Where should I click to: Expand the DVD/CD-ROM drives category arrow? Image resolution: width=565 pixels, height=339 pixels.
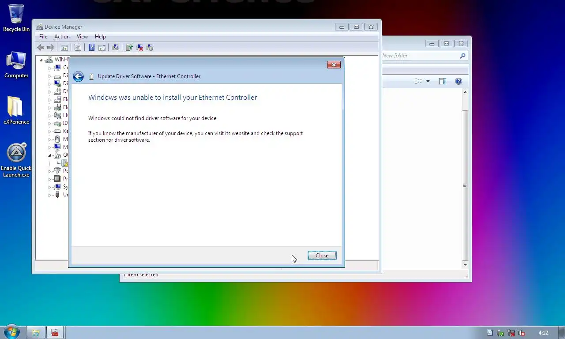point(49,92)
